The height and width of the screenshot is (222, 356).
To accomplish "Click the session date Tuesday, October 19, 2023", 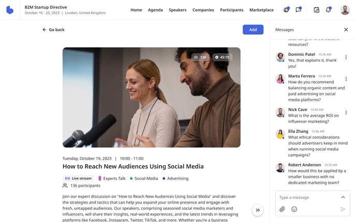I will click(x=87, y=158).
